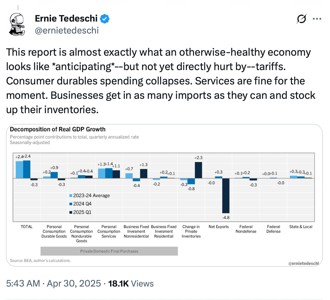Viewport: 330px width, 300px height.
Task: Click the 2024 Q4 legend color swatch
Action: (x=70, y=204)
